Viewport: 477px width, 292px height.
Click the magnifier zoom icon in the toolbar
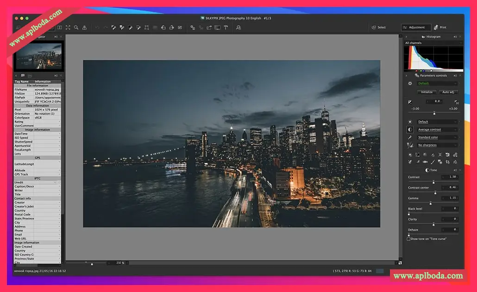click(76, 28)
